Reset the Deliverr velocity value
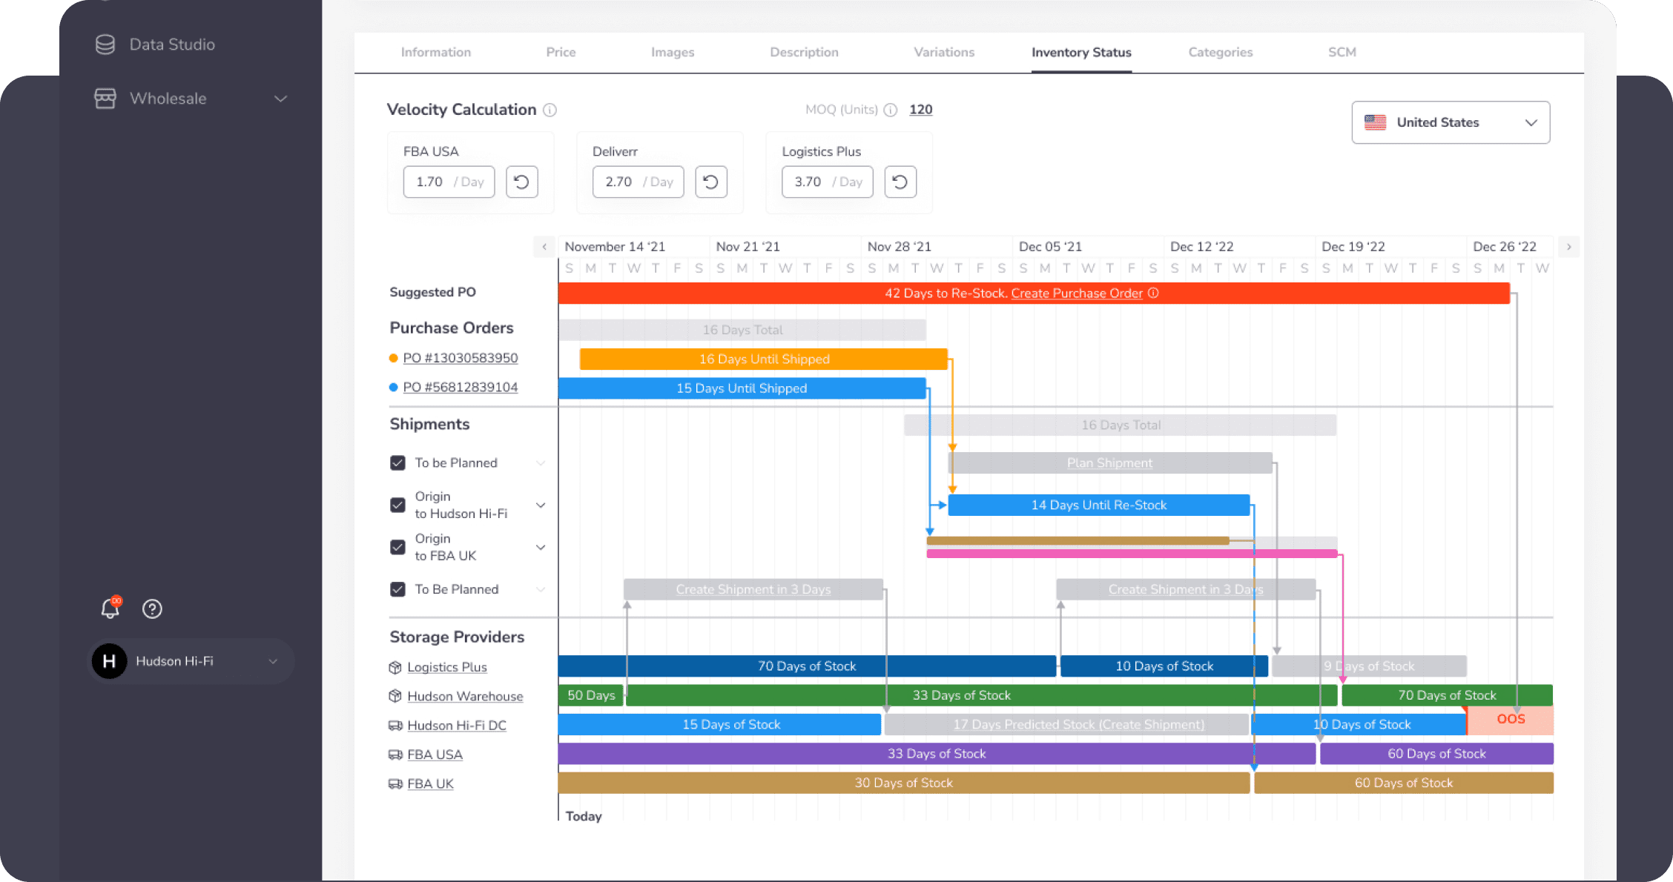 [710, 182]
